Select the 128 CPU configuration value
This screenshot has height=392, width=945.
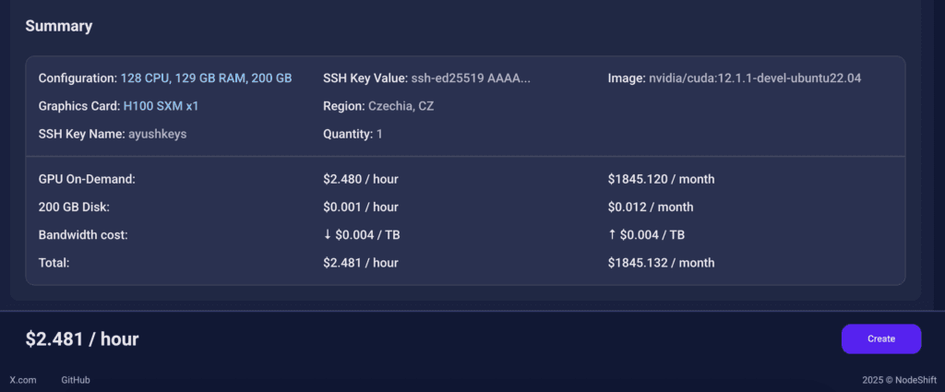(145, 78)
